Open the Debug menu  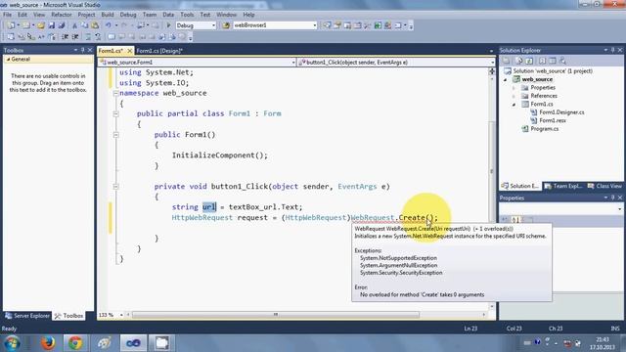[128, 15]
